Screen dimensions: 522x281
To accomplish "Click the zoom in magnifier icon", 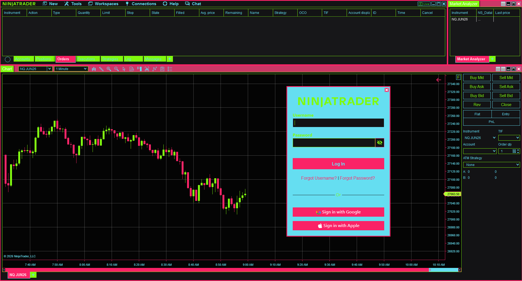I will pos(109,69).
